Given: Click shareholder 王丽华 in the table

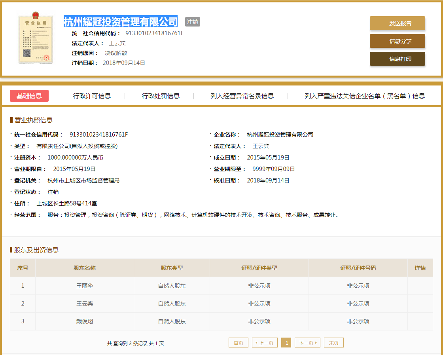Looking at the screenshot, I should click(85, 286).
